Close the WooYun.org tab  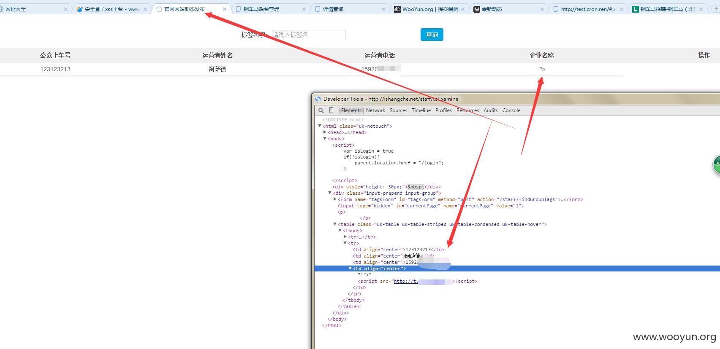462,9
